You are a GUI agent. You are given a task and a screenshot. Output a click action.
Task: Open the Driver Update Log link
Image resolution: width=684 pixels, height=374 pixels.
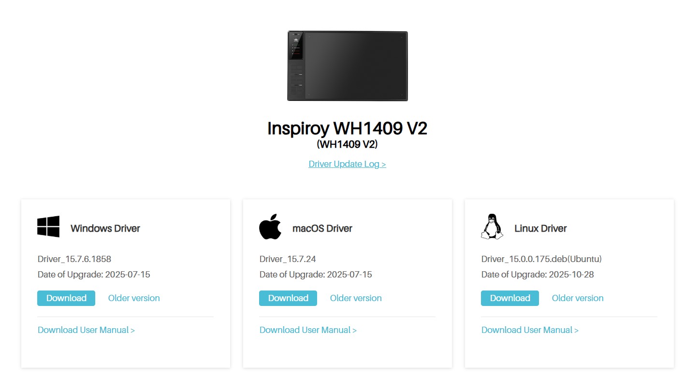348,164
